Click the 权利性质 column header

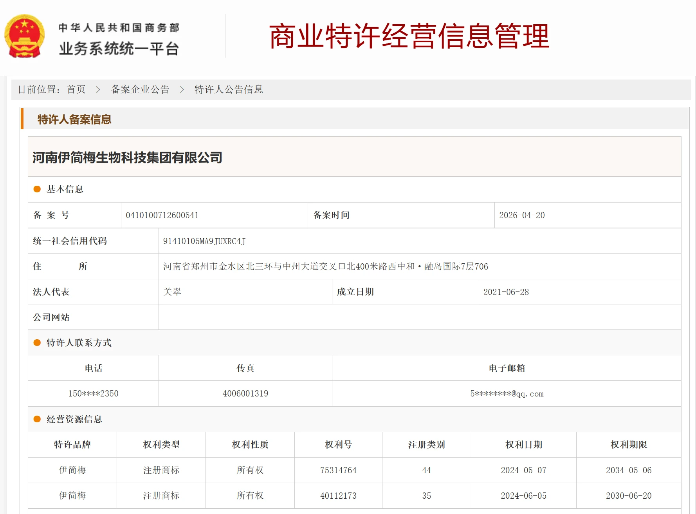pyautogui.click(x=250, y=445)
